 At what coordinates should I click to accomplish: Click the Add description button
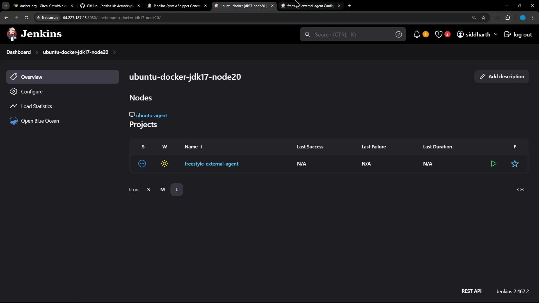pyautogui.click(x=502, y=76)
